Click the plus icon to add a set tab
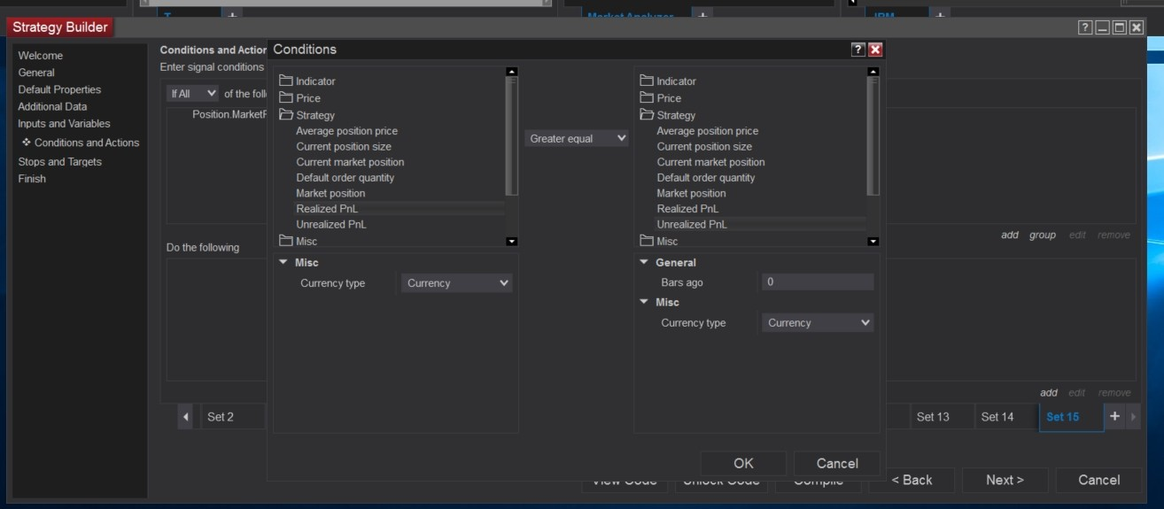 click(x=1114, y=416)
